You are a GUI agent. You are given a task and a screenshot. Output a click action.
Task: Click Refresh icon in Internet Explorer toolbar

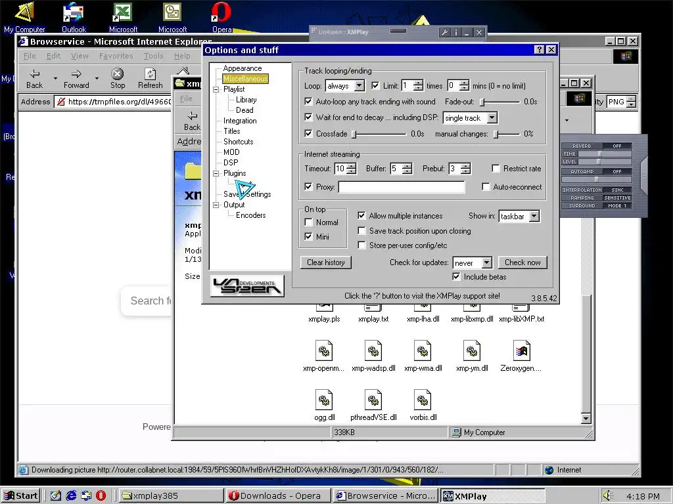click(151, 74)
